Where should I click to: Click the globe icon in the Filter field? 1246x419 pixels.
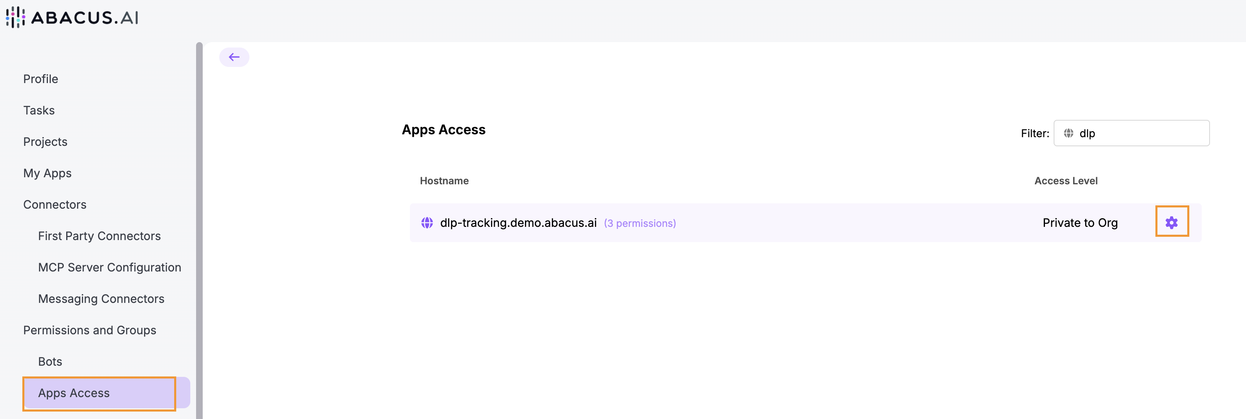pyautogui.click(x=1069, y=133)
